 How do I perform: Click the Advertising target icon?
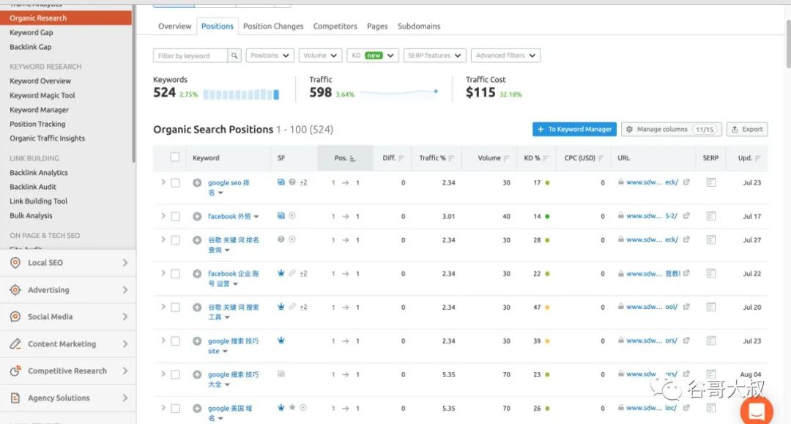15,290
